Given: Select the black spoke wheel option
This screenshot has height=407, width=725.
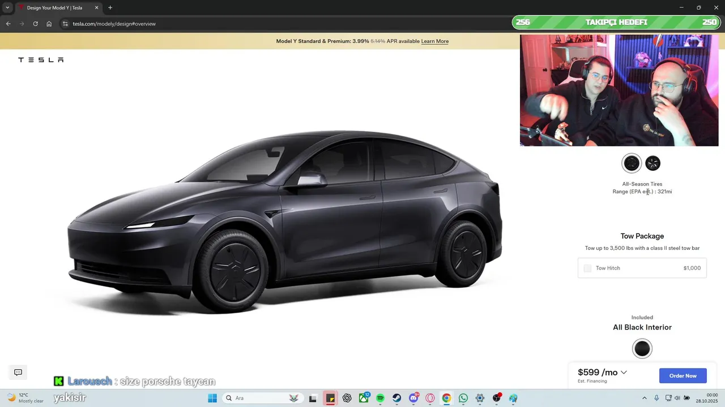Looking at the screenshot, I should click(x=652, y=163).
